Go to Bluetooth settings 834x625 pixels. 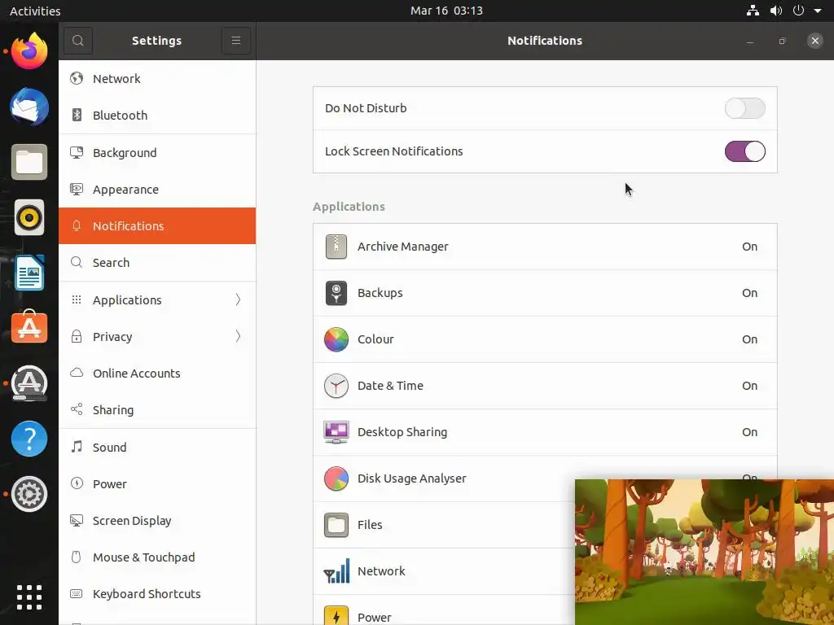tap(157, 116)
